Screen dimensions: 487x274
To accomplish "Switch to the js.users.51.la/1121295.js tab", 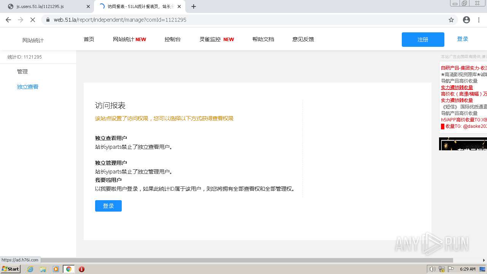I will click(x=48, y=6).
